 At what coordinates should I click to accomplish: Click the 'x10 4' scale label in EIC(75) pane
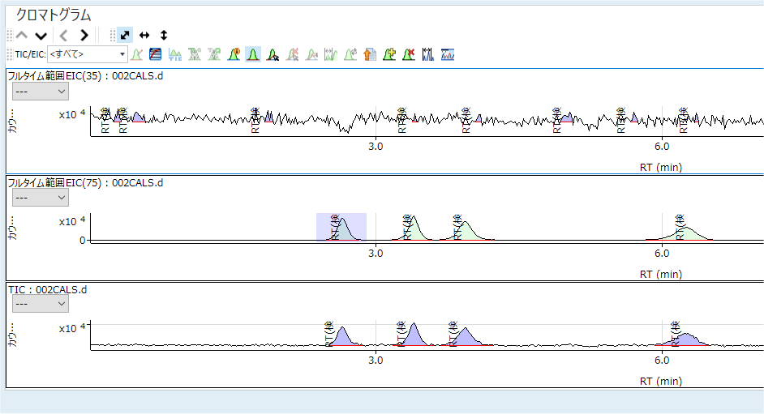click(72, 221)
